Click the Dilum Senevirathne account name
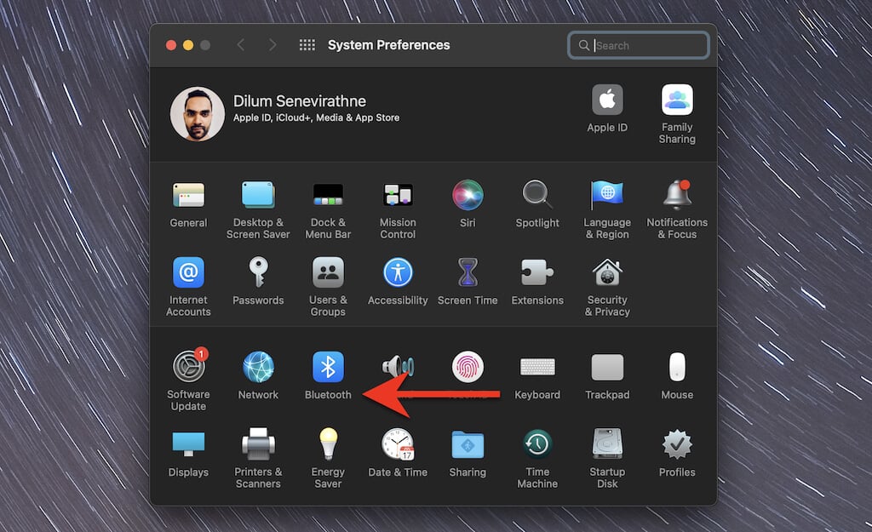This screenshot has width=872, height=532. coord(300,101)
